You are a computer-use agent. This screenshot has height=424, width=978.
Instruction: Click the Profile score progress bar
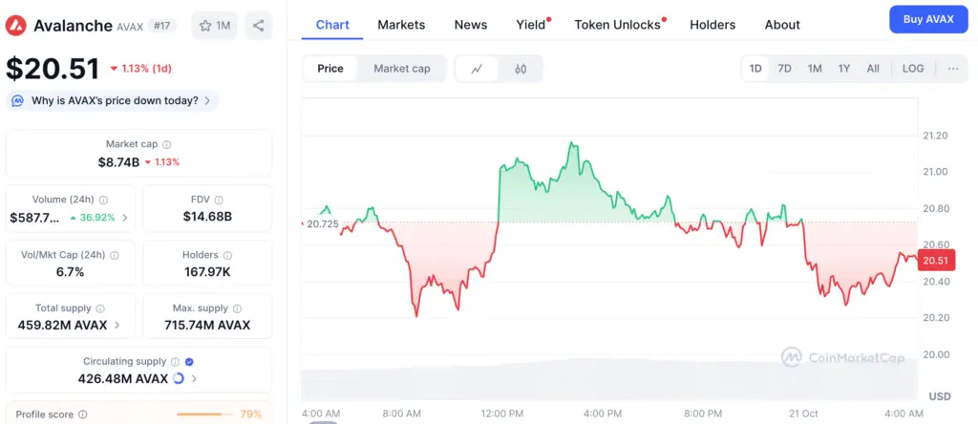click(x=206, y=414)
